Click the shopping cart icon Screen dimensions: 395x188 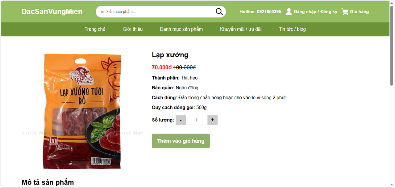(x=345, y=12)
